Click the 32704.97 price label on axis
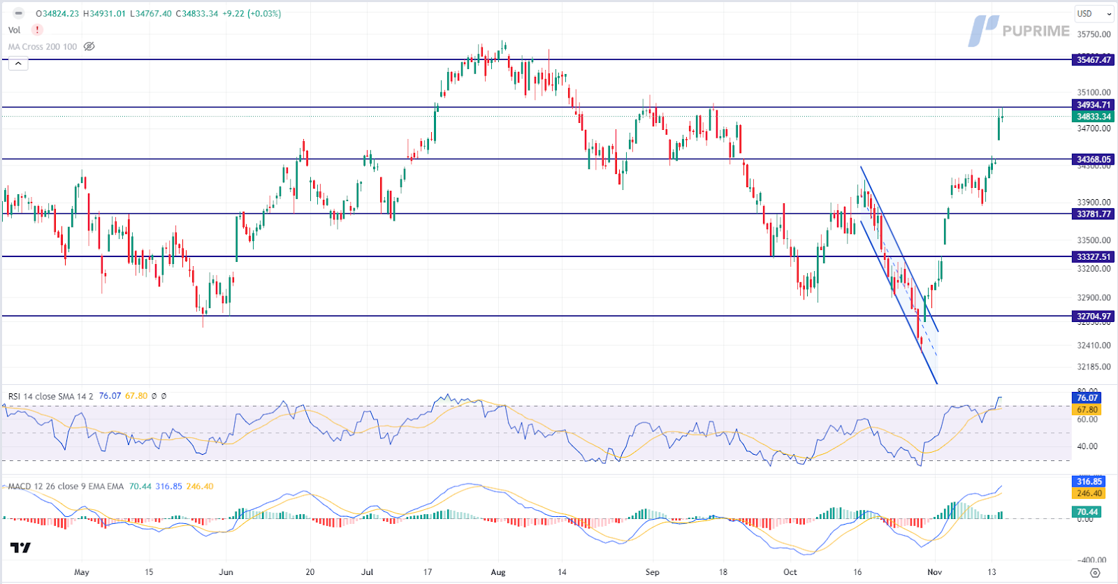The image size is (1118, 584). coord(1093,316)
